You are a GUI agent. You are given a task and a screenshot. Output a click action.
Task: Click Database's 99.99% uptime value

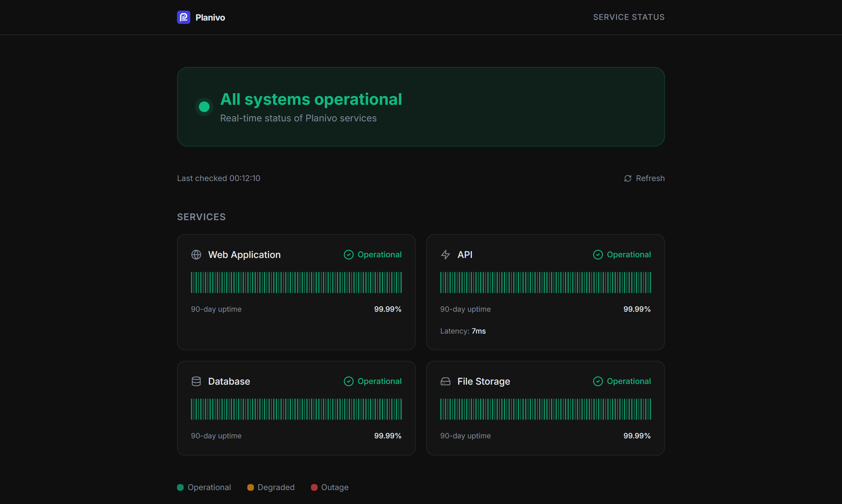pyautogui.click(x=388, y=436)
